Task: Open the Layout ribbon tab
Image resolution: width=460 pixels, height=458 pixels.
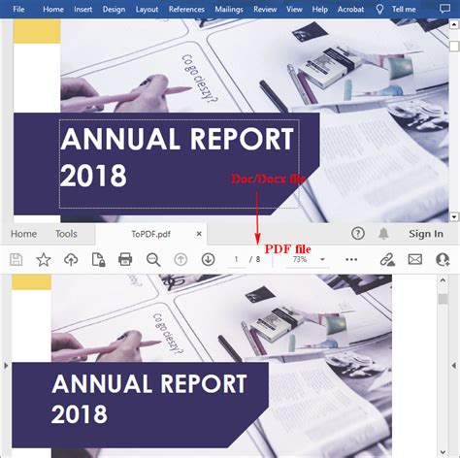Action: (x=147, y=9)
